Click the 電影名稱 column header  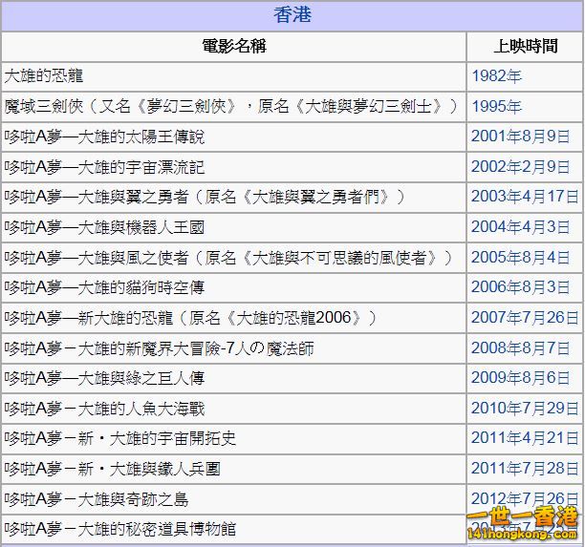coord(233,46)
